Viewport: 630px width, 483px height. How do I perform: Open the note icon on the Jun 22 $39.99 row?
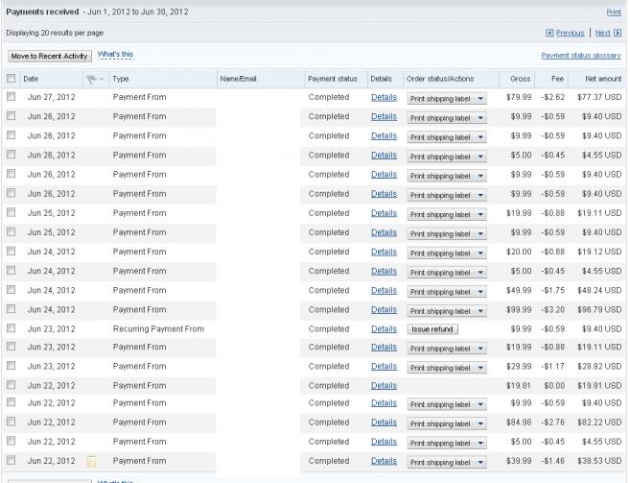[x=92, y=461]
